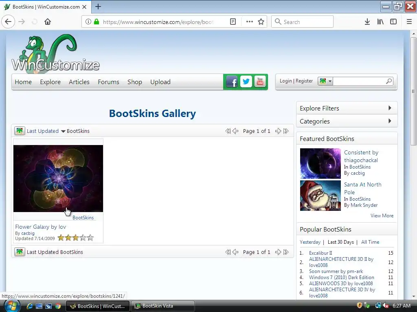Screen dimensions: 417x312
Task: Close the BootSkins WinCustomize tab
Action: [x=84, y=7]
